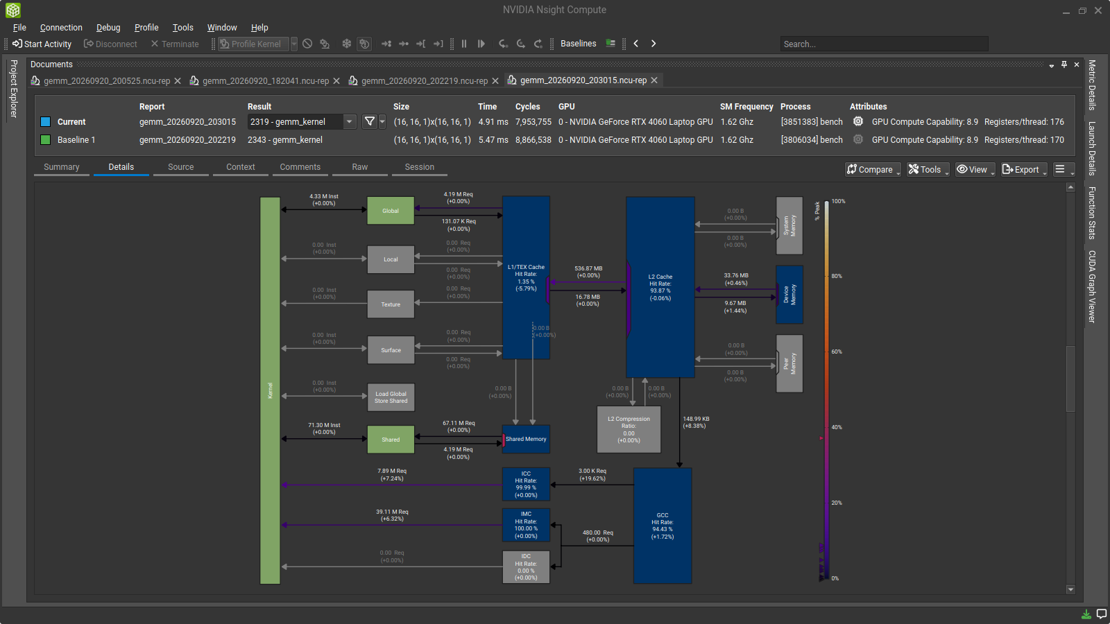1110x624 pixels.
Task: Click the Baselines button
Action: coord(579,44)
